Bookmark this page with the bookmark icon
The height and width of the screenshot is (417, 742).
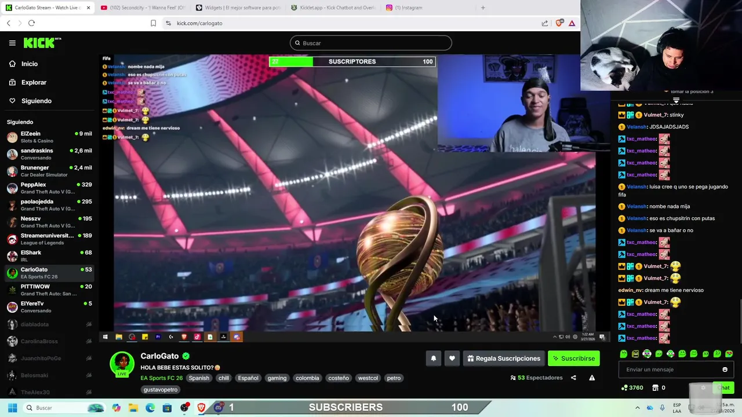(x=153, y=23)
